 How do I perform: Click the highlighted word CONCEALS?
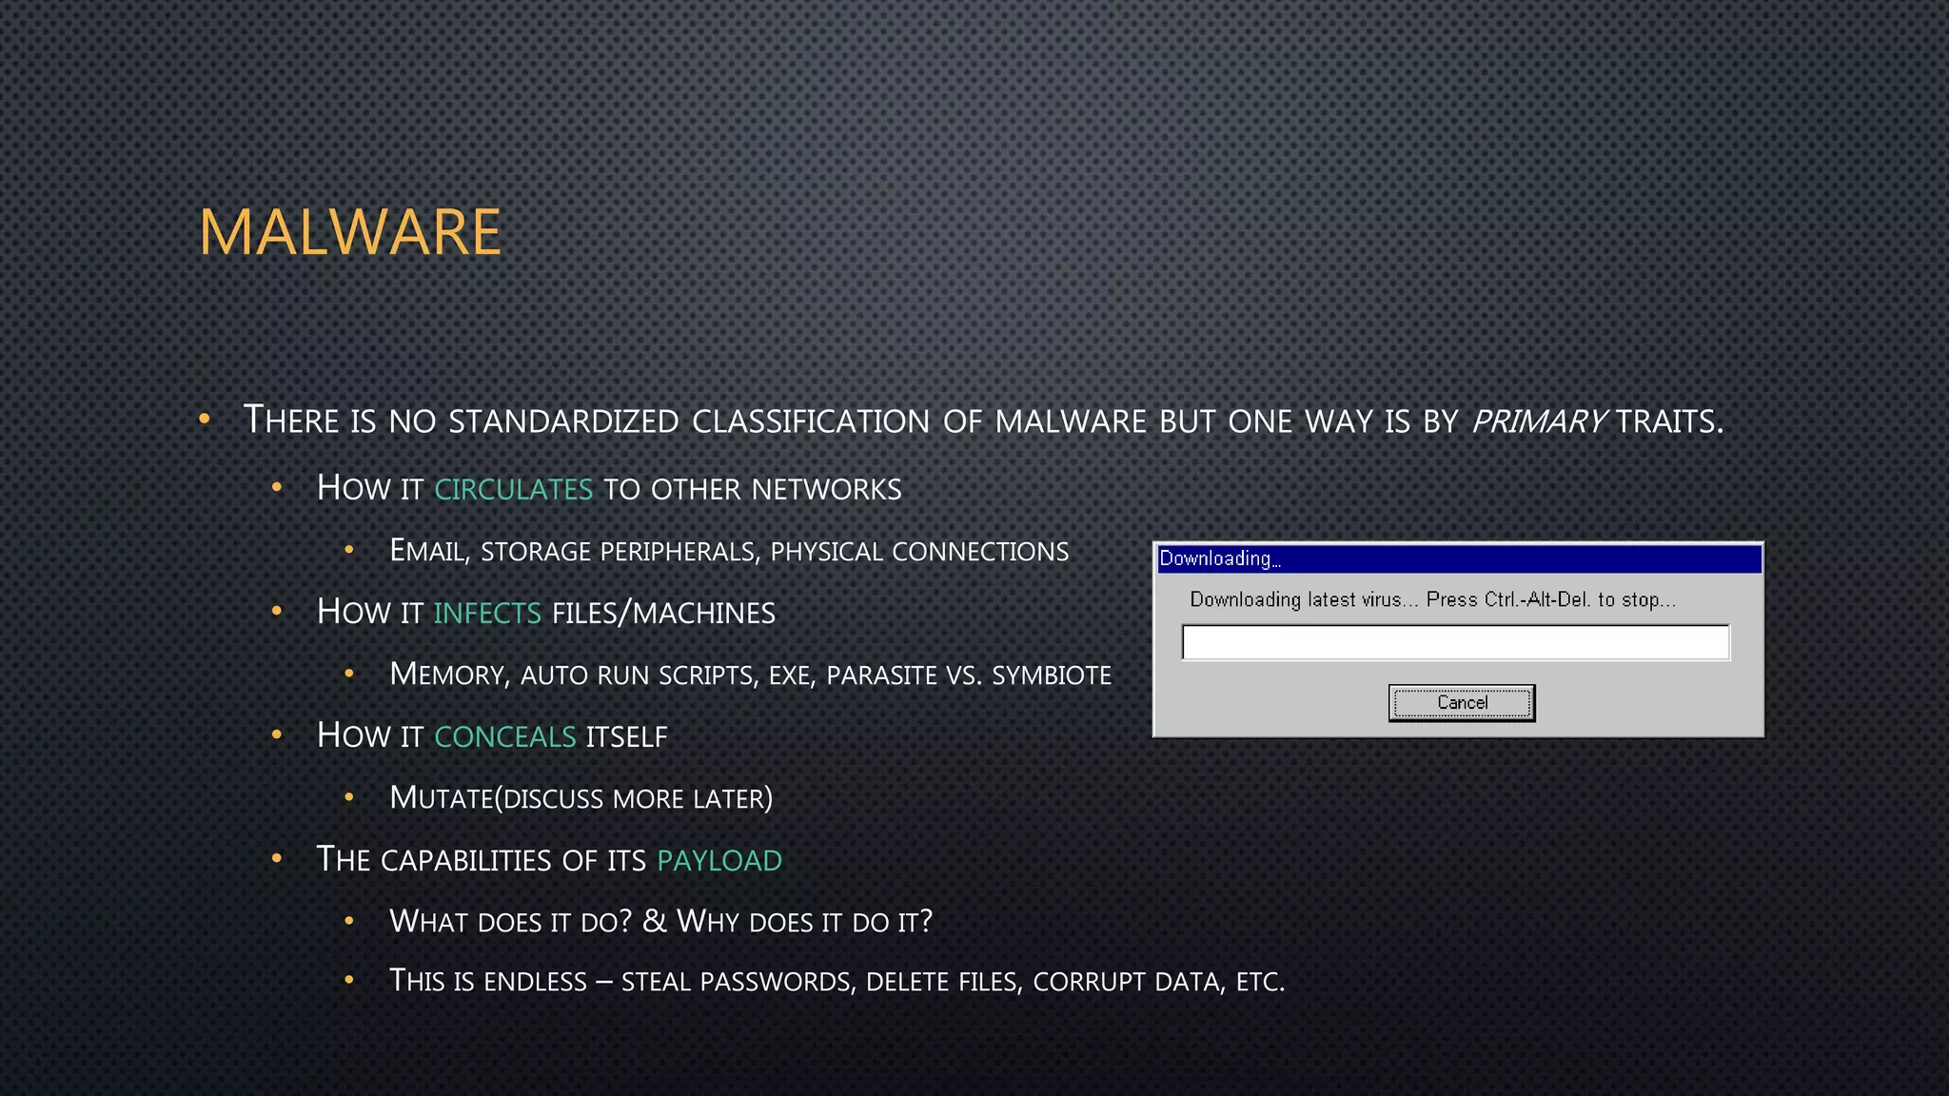click(505, 736)
